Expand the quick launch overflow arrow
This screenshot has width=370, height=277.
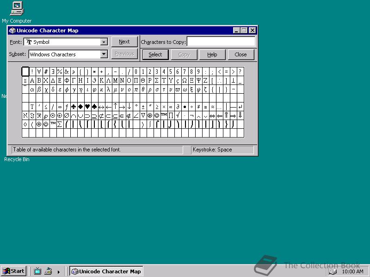point(59,272)
